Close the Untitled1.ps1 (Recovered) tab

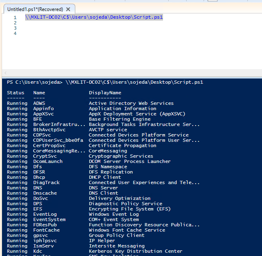(x=68, y=9)
